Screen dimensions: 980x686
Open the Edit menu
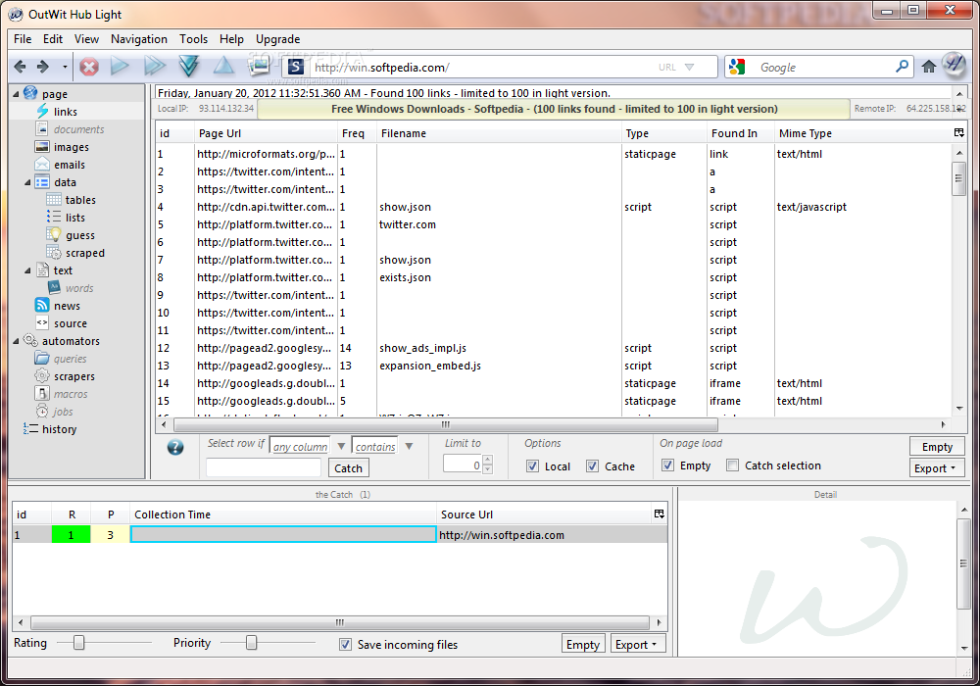[53, 39]
